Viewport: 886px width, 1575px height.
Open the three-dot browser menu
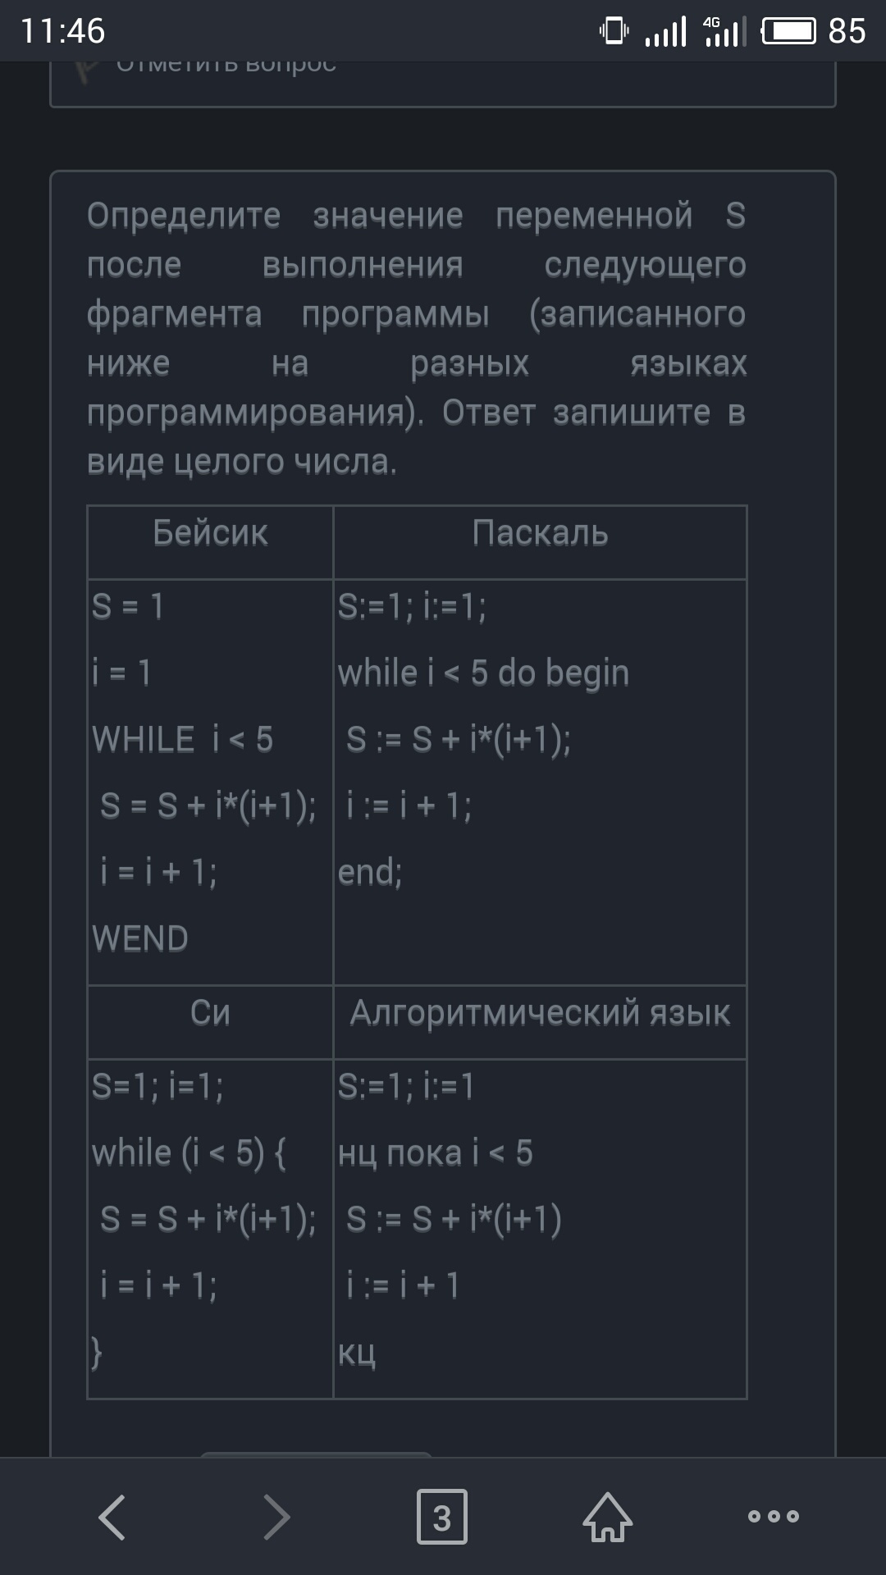coord(773,1517)
